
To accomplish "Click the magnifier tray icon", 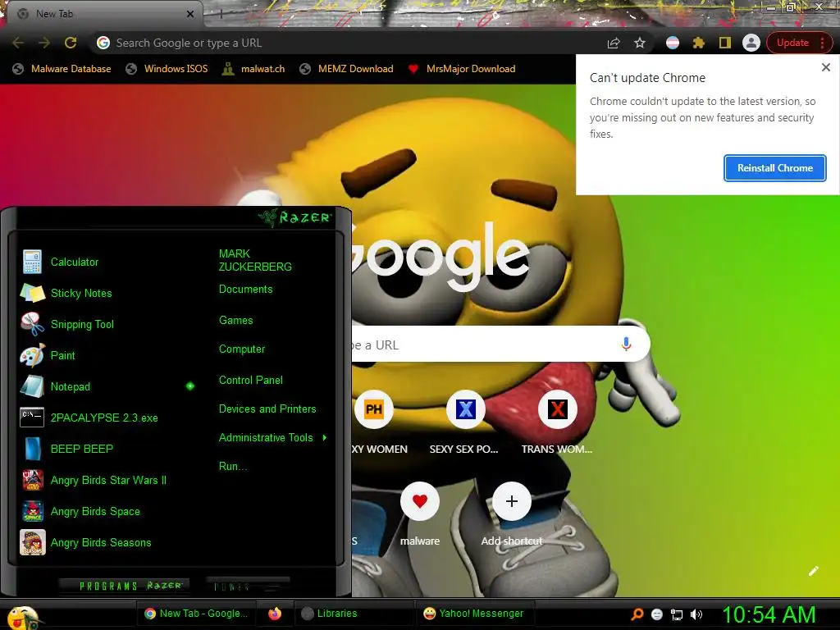I will 637,615.
